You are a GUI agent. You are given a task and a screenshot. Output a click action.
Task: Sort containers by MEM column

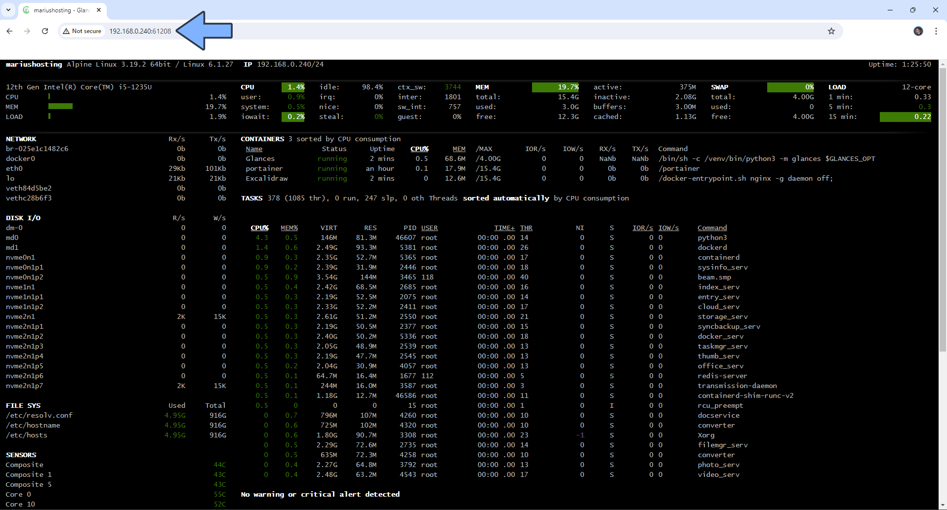pos(459,149)
